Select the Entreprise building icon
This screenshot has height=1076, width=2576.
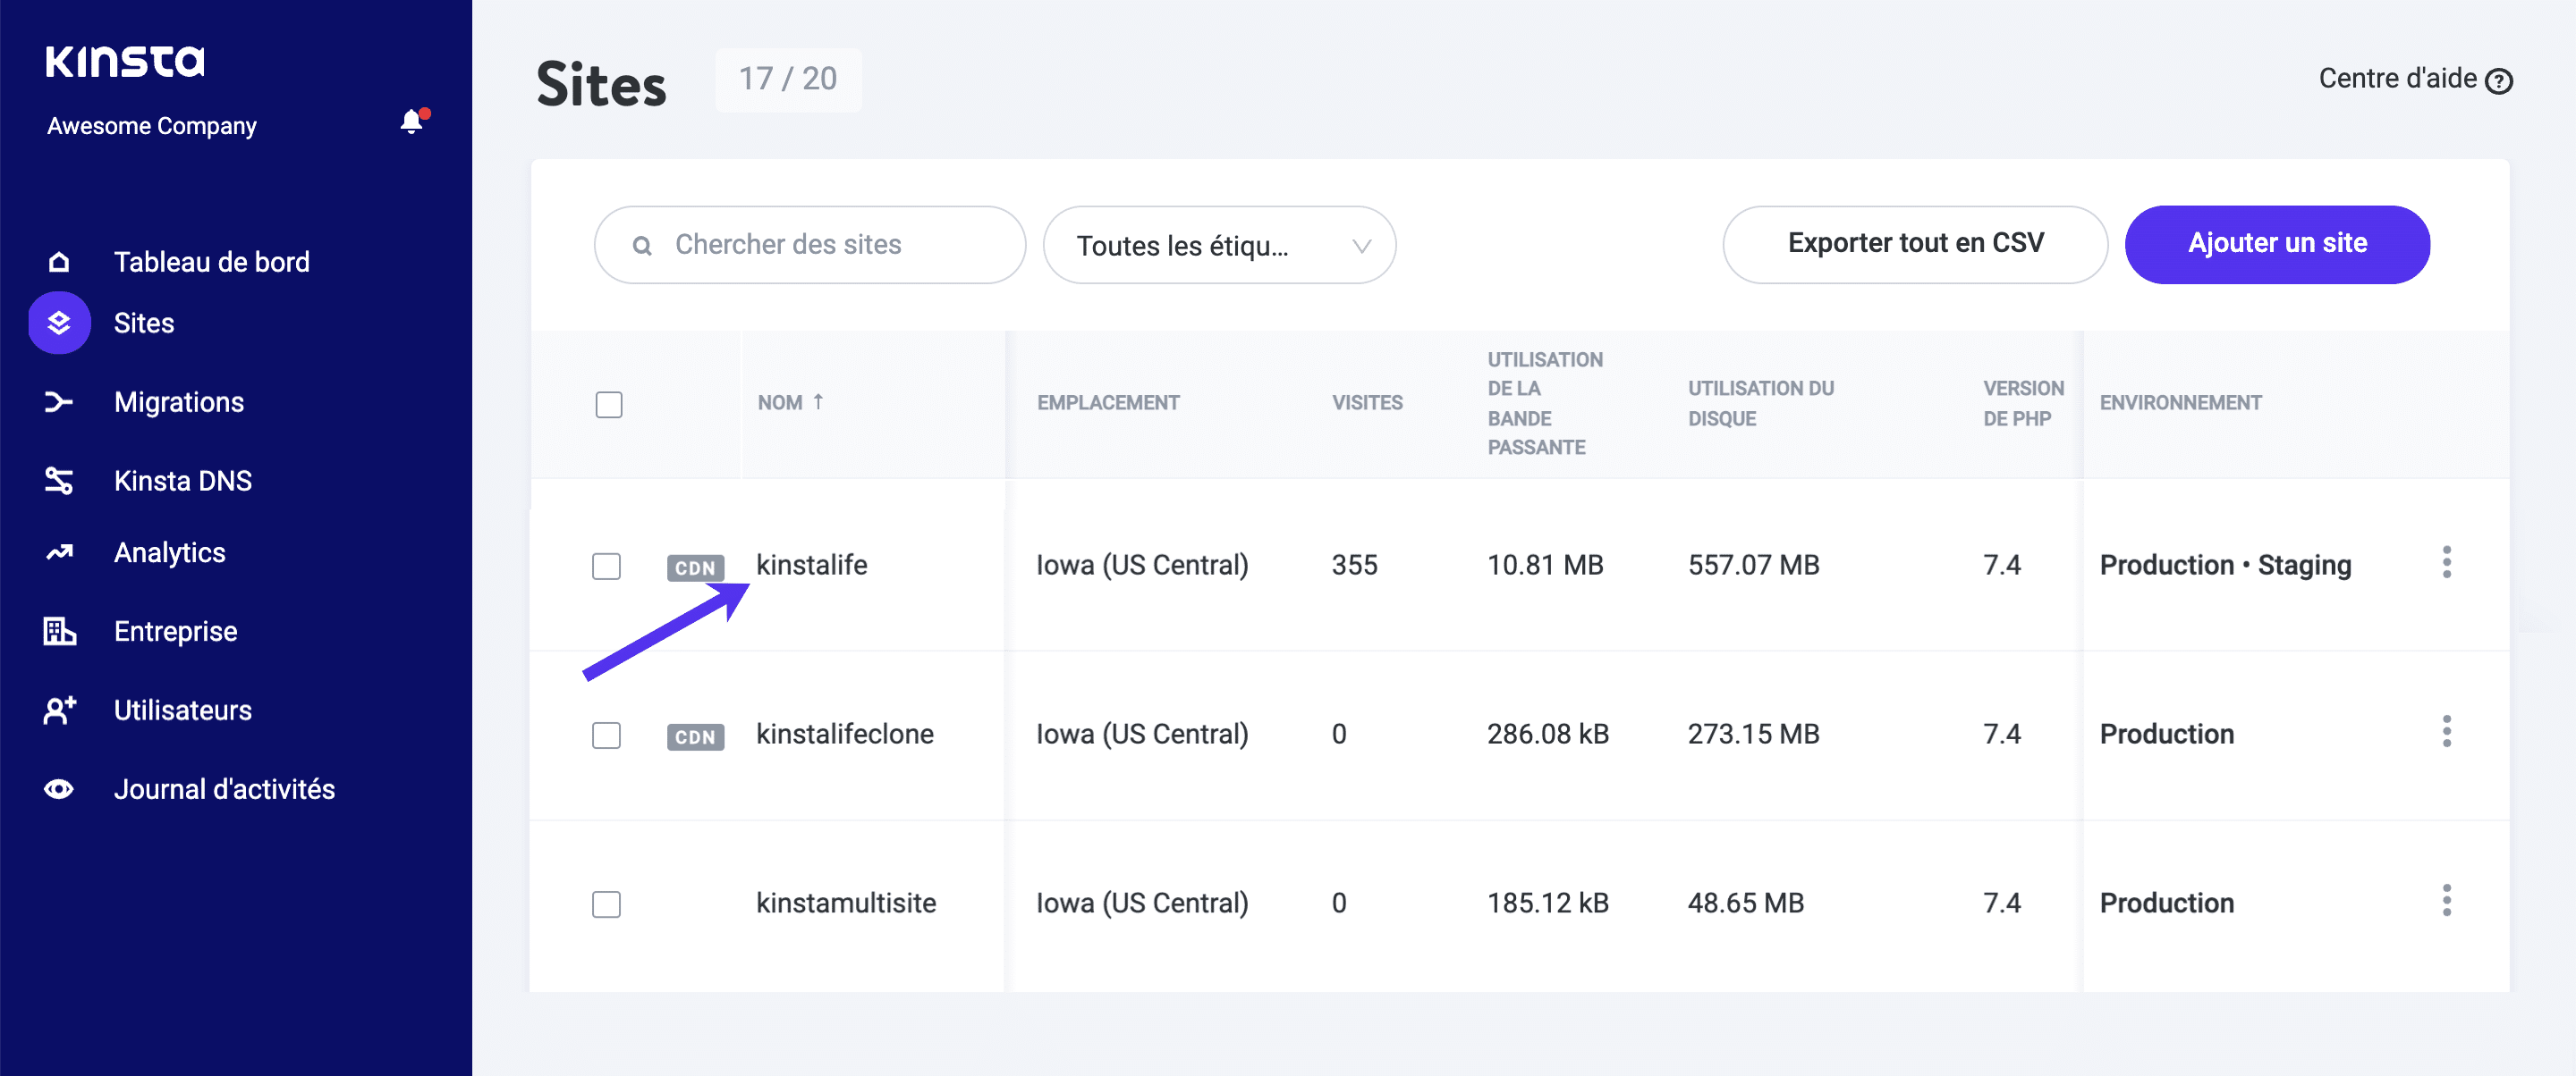click(x=59, y=630)
